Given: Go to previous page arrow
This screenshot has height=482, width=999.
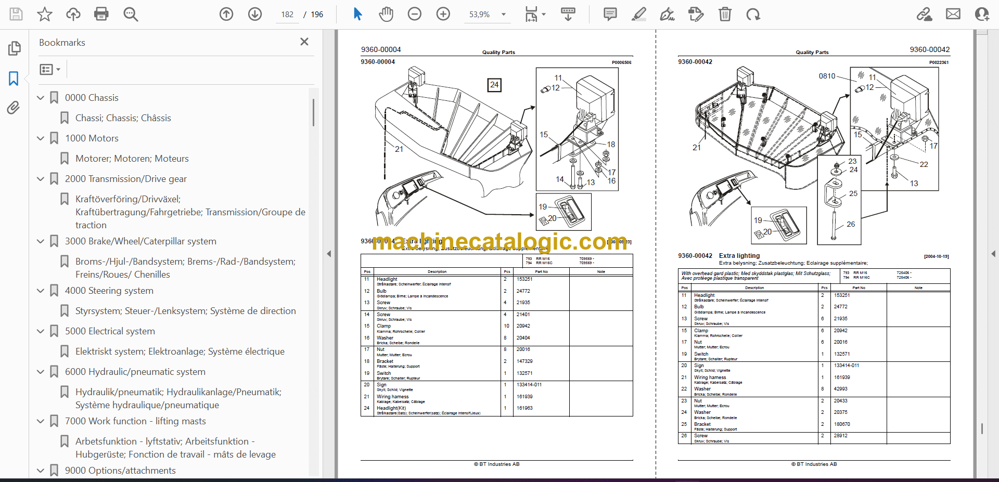Looking at the screenshot, I should click(226, 14).
